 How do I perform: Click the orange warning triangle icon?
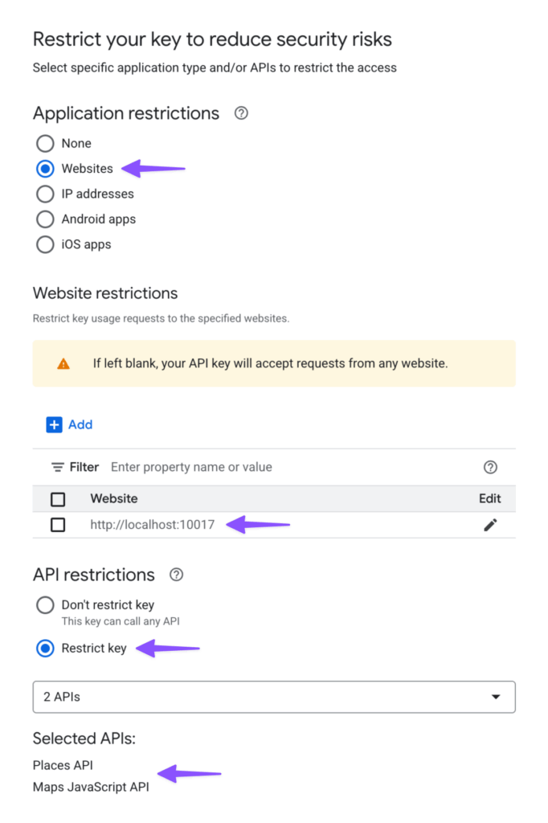click(x=63, y=363)
